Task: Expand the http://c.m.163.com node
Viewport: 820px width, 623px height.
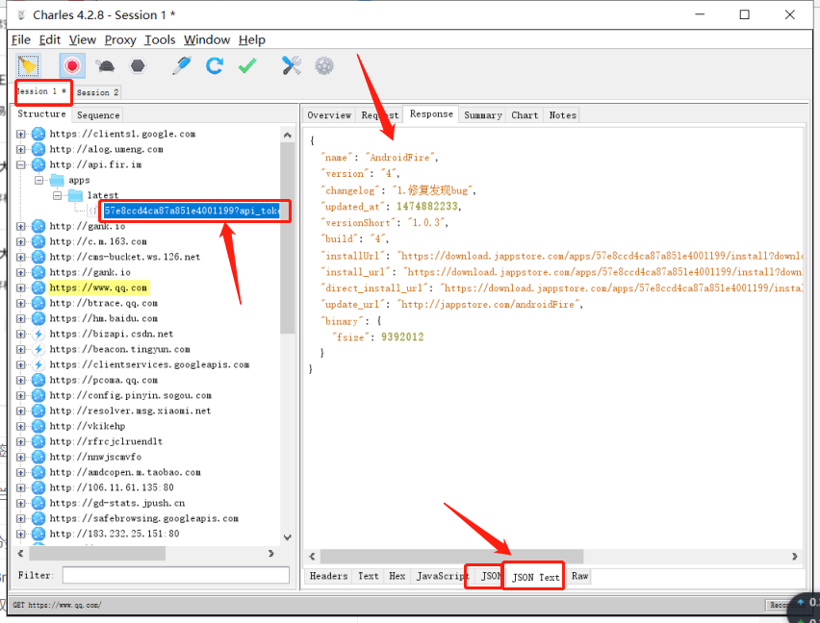Action: tap(20, 241)
